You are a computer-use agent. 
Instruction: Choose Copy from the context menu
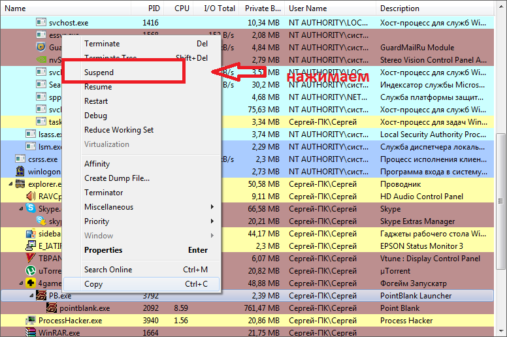click(x=142, y=284)
